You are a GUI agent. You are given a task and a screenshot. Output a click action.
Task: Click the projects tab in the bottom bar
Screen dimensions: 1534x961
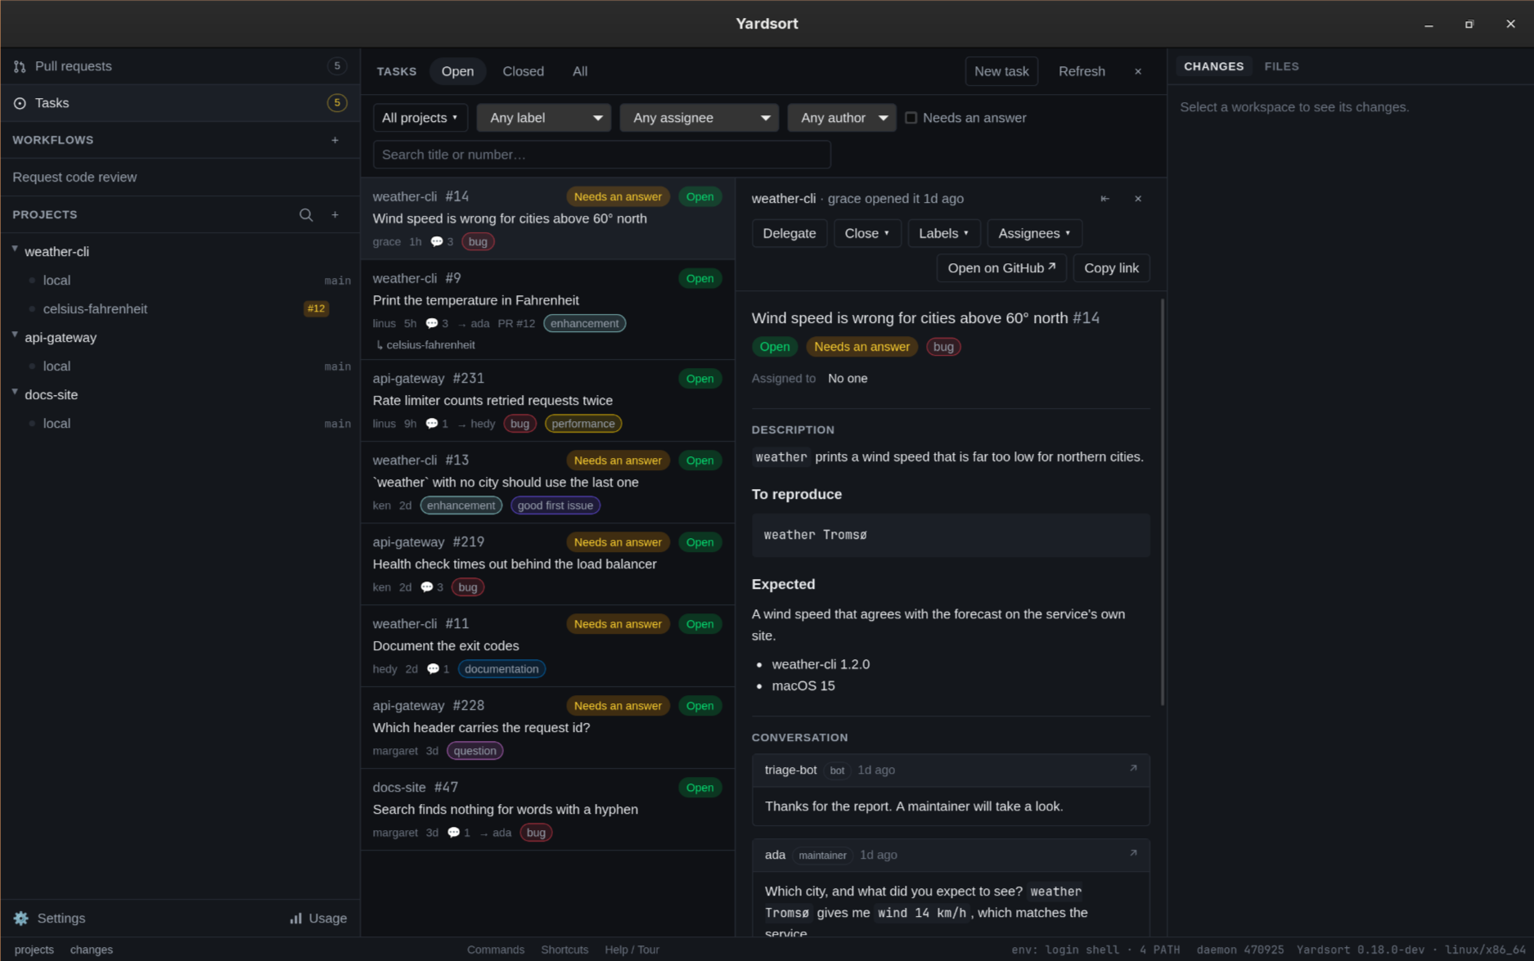point(34,950)
